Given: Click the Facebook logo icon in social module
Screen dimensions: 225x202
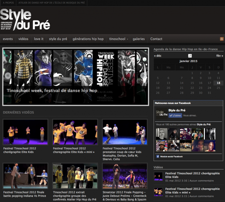Looking at the screenshot, I should tap(157, 156).
